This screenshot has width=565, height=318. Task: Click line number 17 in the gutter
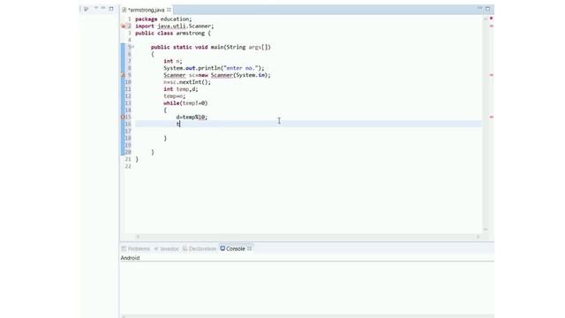[x=128, y=132]
